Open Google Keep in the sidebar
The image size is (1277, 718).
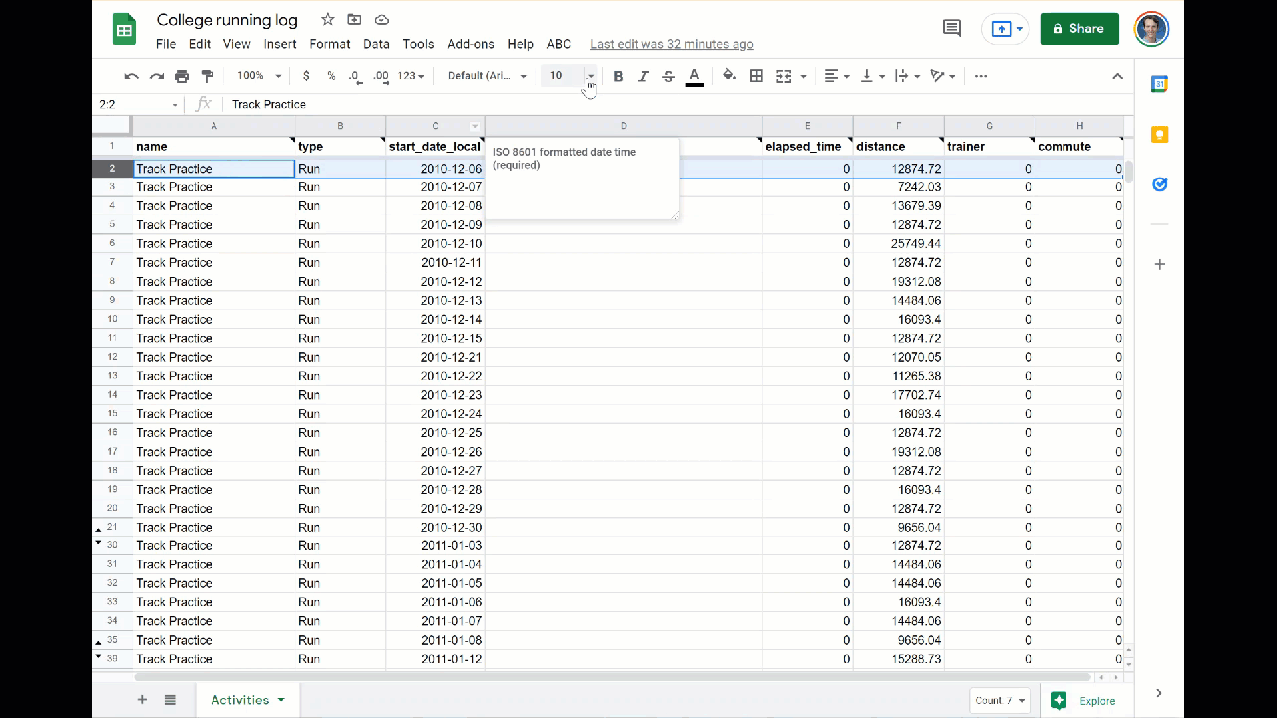pyautogui.click(x=1159, y=133)
